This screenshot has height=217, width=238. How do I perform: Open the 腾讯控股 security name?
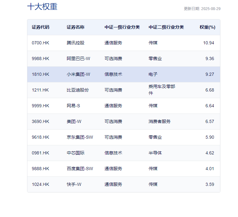coord(76,43)
